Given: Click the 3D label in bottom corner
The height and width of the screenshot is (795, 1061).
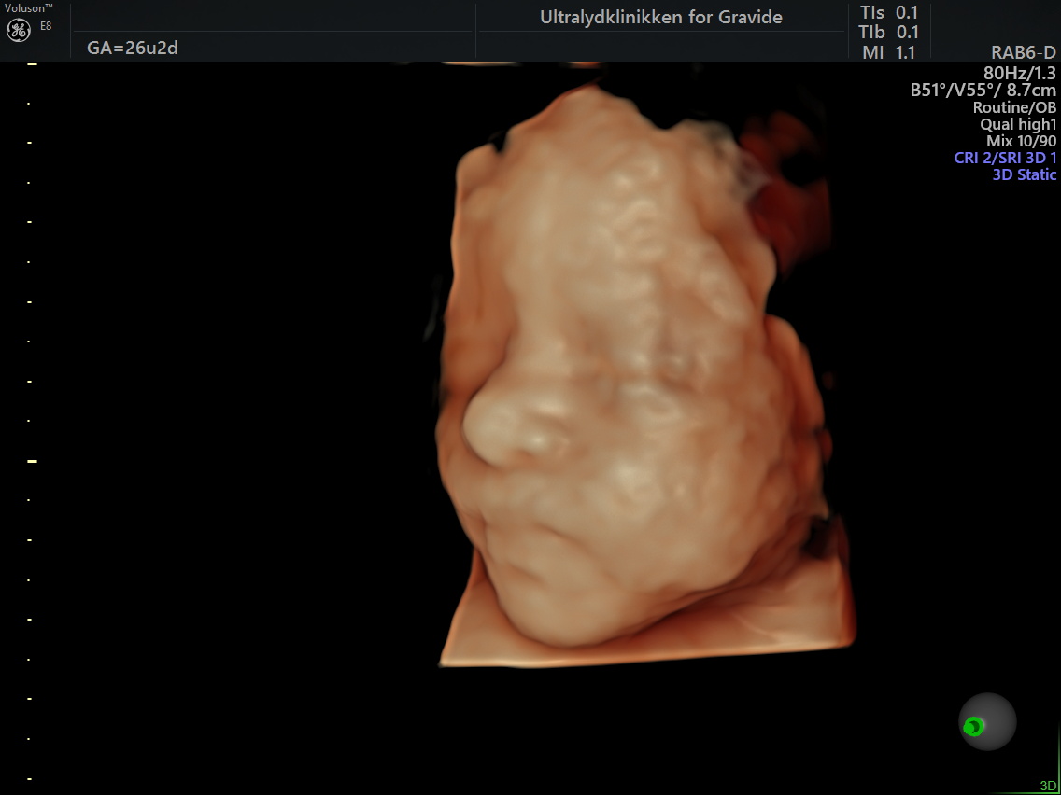Looking at the screenshot, I should [x=1048, y=786].
